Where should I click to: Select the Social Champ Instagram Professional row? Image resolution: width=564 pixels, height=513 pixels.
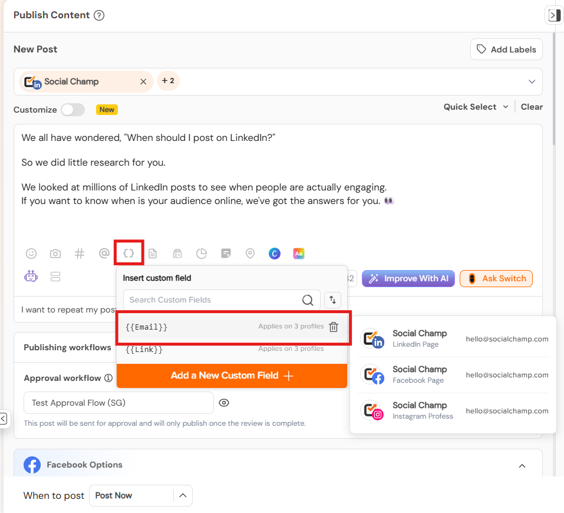click(453, 411)
